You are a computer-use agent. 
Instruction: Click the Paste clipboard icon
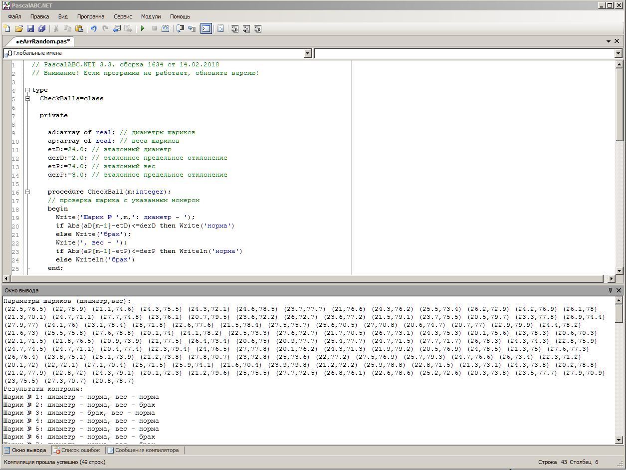pyautogui.click(x=79, y=29)
